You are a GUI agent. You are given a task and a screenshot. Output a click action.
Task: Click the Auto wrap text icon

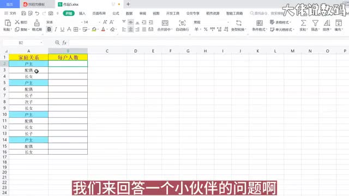[x=182, y=23]
